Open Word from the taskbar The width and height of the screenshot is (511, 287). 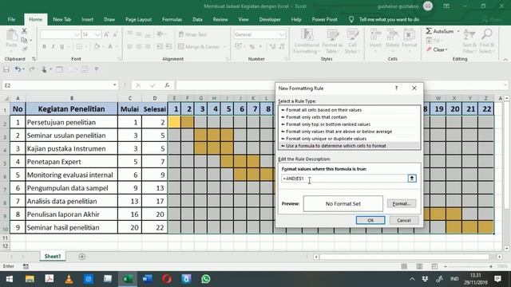click(147, 279)
